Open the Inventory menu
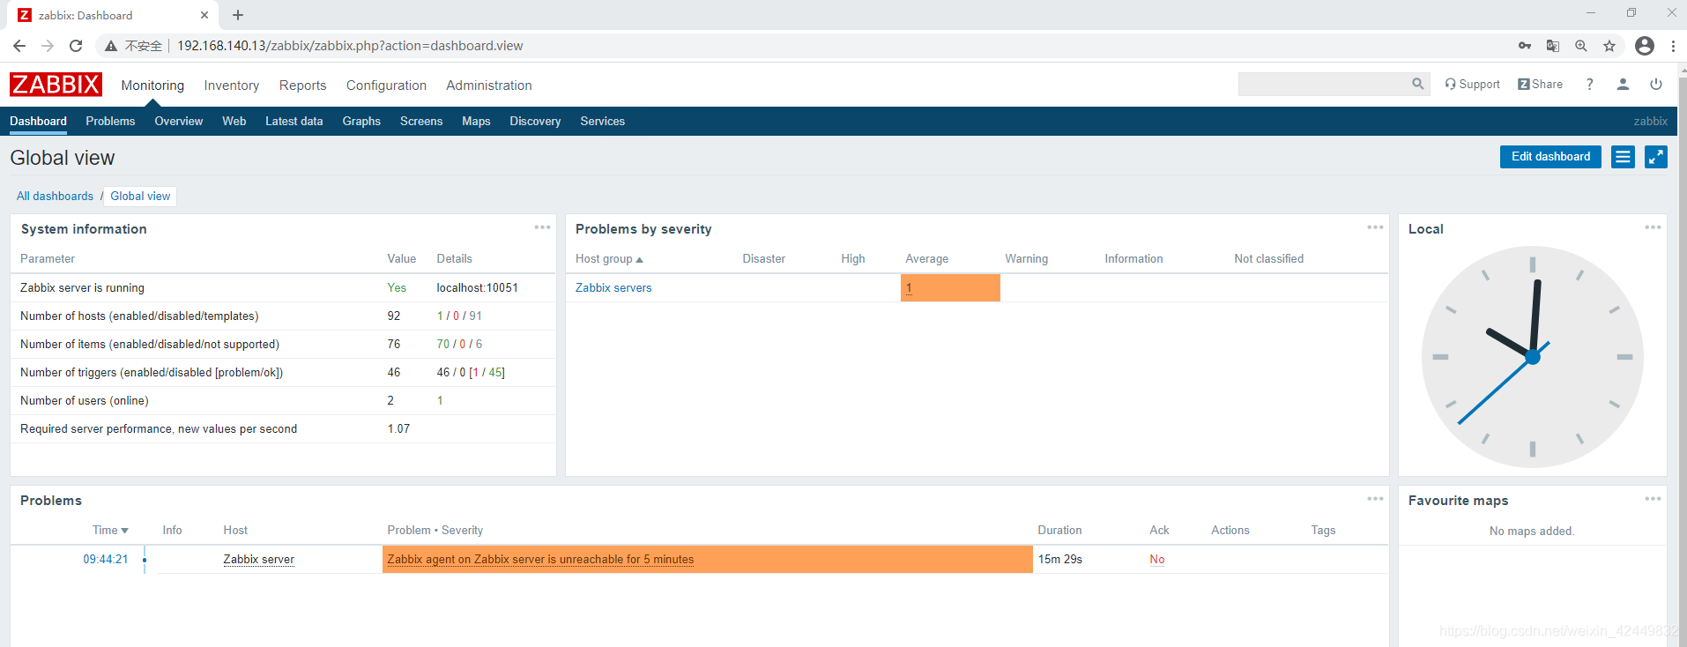This screenshot has height=647, width=1687. point(232,86)
